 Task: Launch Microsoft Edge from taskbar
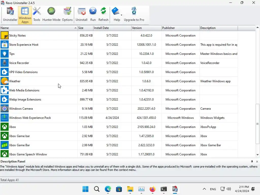[108, 189]
